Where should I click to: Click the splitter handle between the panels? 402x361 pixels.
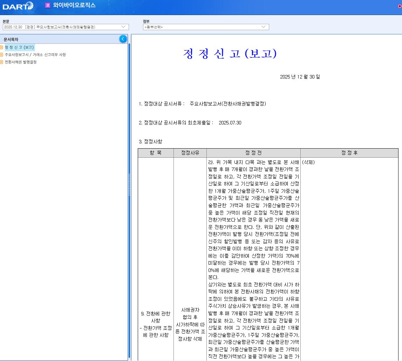click(x=129, y=185)
